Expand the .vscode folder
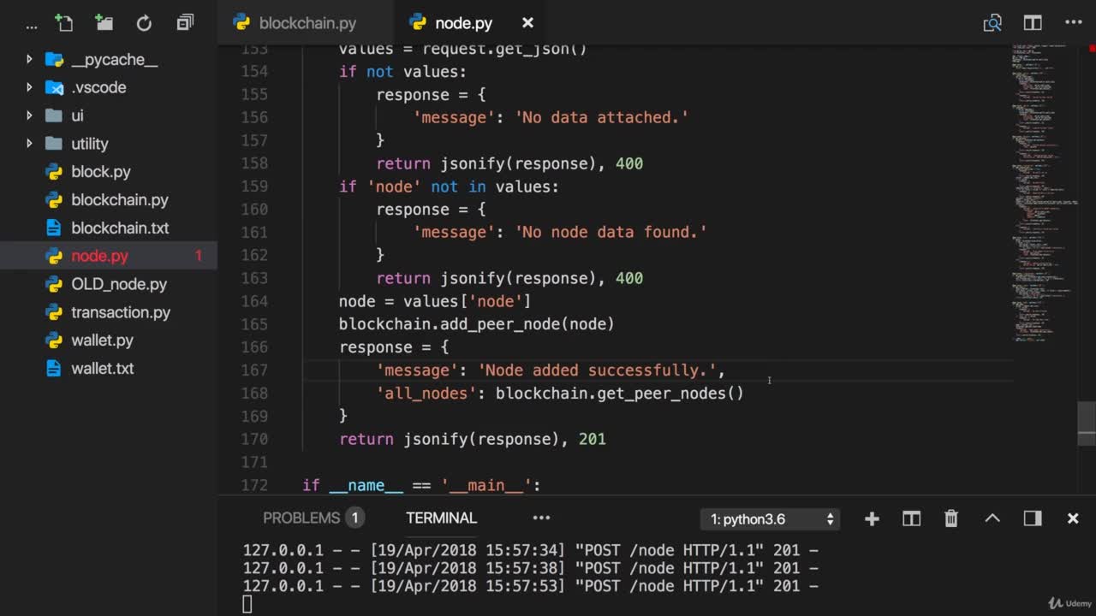 tap(29, 87)
